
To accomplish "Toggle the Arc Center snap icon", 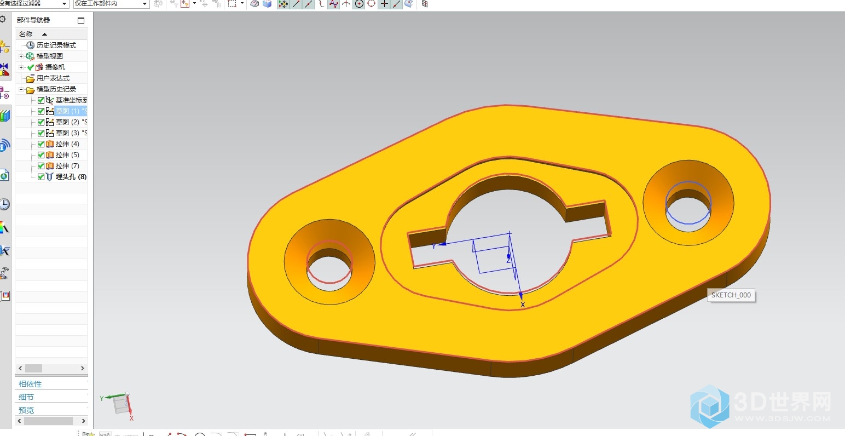I will click(x=359, y=4).
